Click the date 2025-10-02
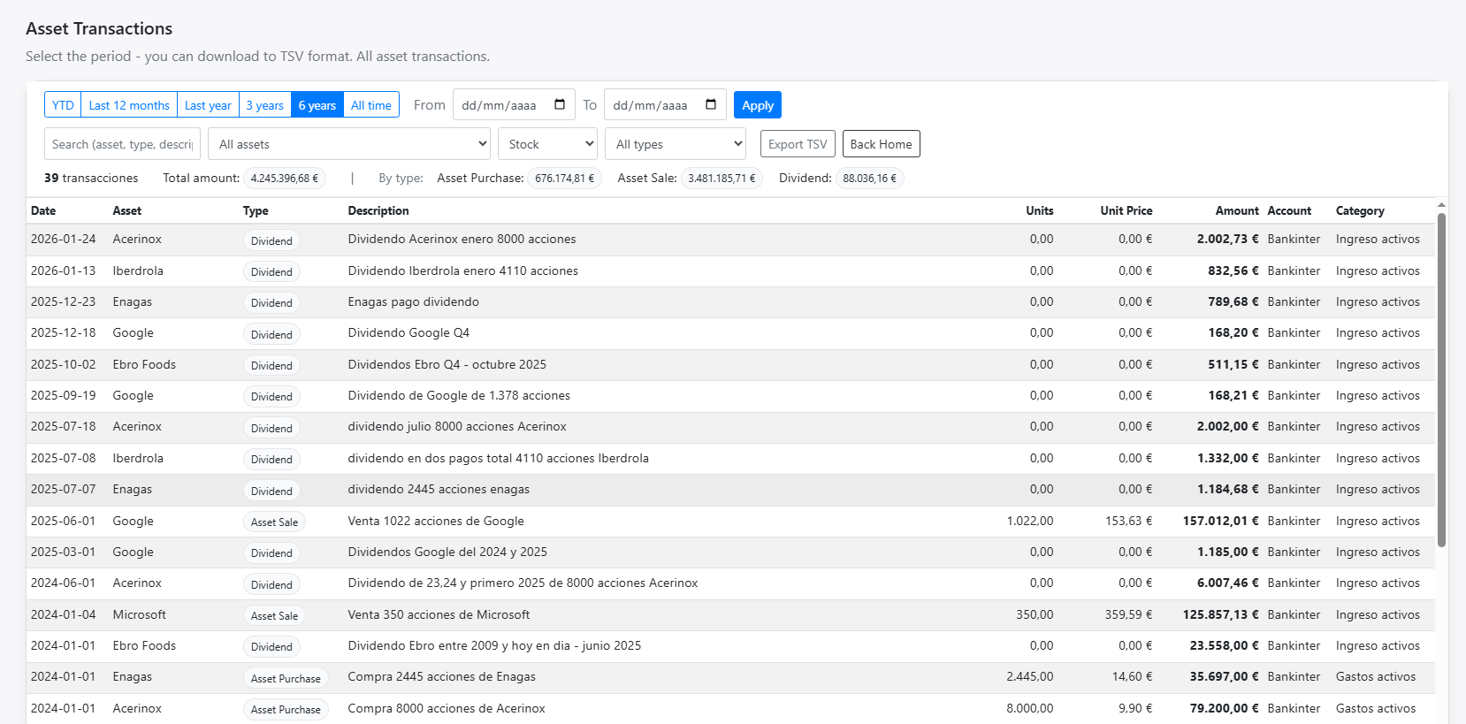This screenshot has height=724, width=1466. tap(64, 364)
